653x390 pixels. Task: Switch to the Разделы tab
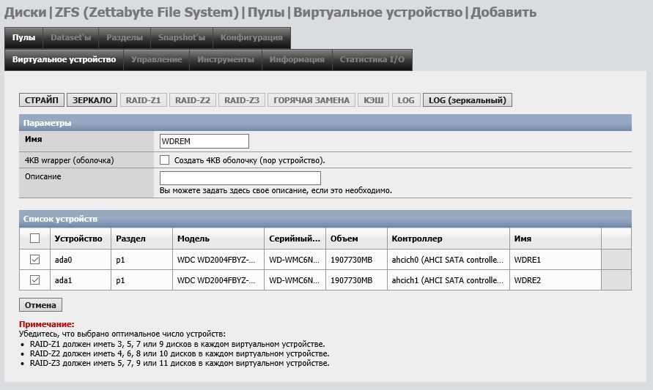click(125, 37)
